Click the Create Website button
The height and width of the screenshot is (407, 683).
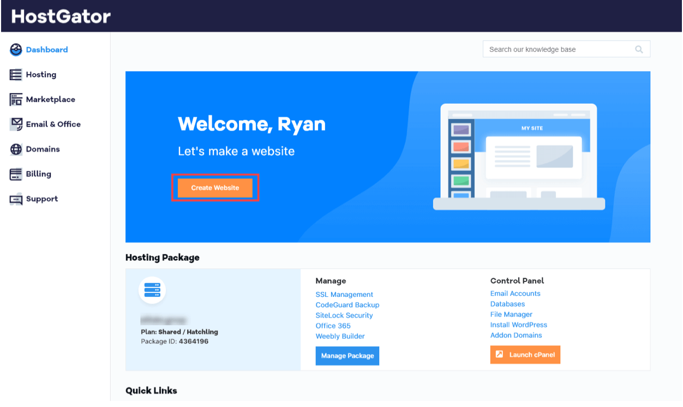215,187
